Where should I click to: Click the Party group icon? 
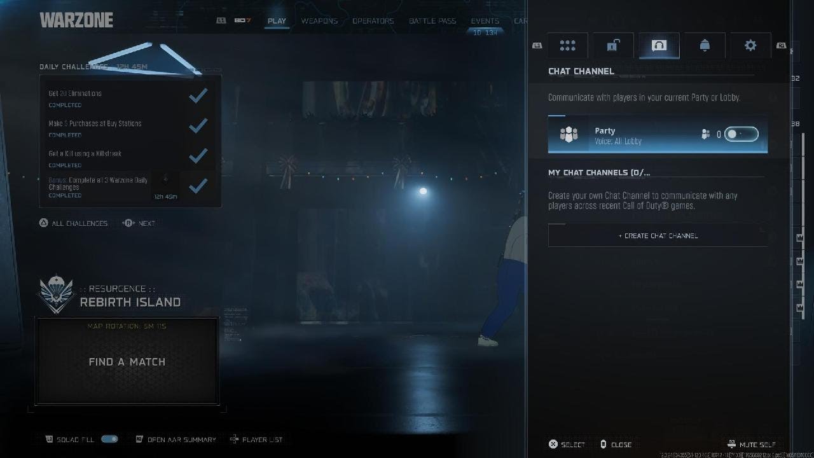[x=569, y=134]
